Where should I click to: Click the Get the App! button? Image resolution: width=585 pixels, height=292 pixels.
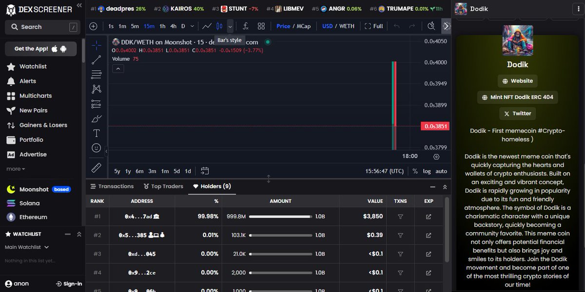[41, 49]
